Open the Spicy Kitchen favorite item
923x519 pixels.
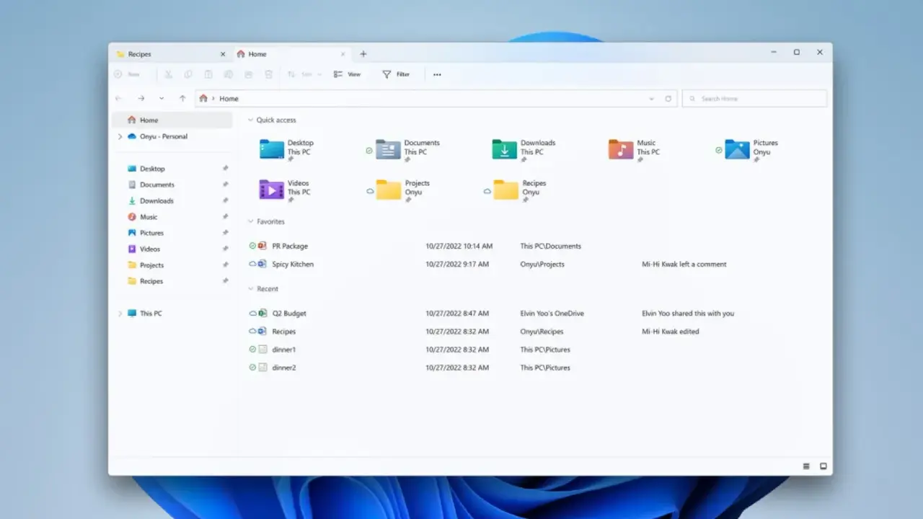pos(294,264)
